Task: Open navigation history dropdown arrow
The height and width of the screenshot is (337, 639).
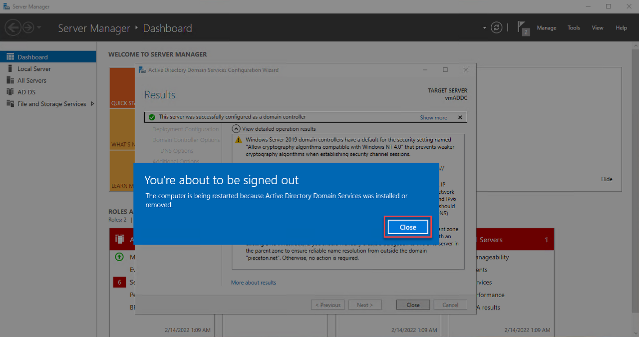Action: click(x=39, y=27)
